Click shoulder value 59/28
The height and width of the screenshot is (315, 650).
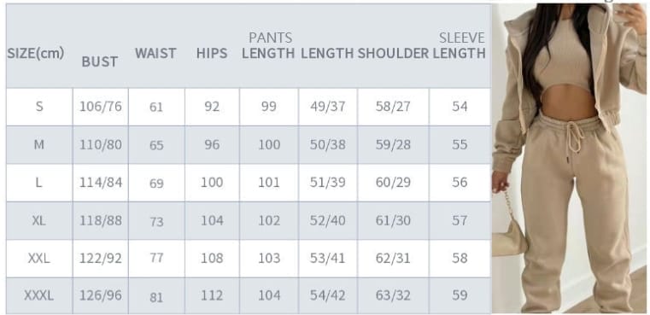tap(393, 144)
